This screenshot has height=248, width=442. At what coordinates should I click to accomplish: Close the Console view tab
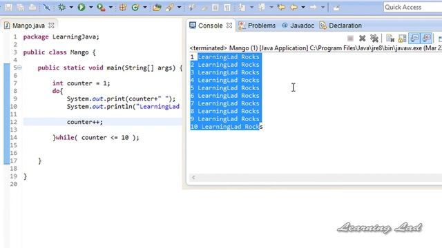click(x=229, y=25)
